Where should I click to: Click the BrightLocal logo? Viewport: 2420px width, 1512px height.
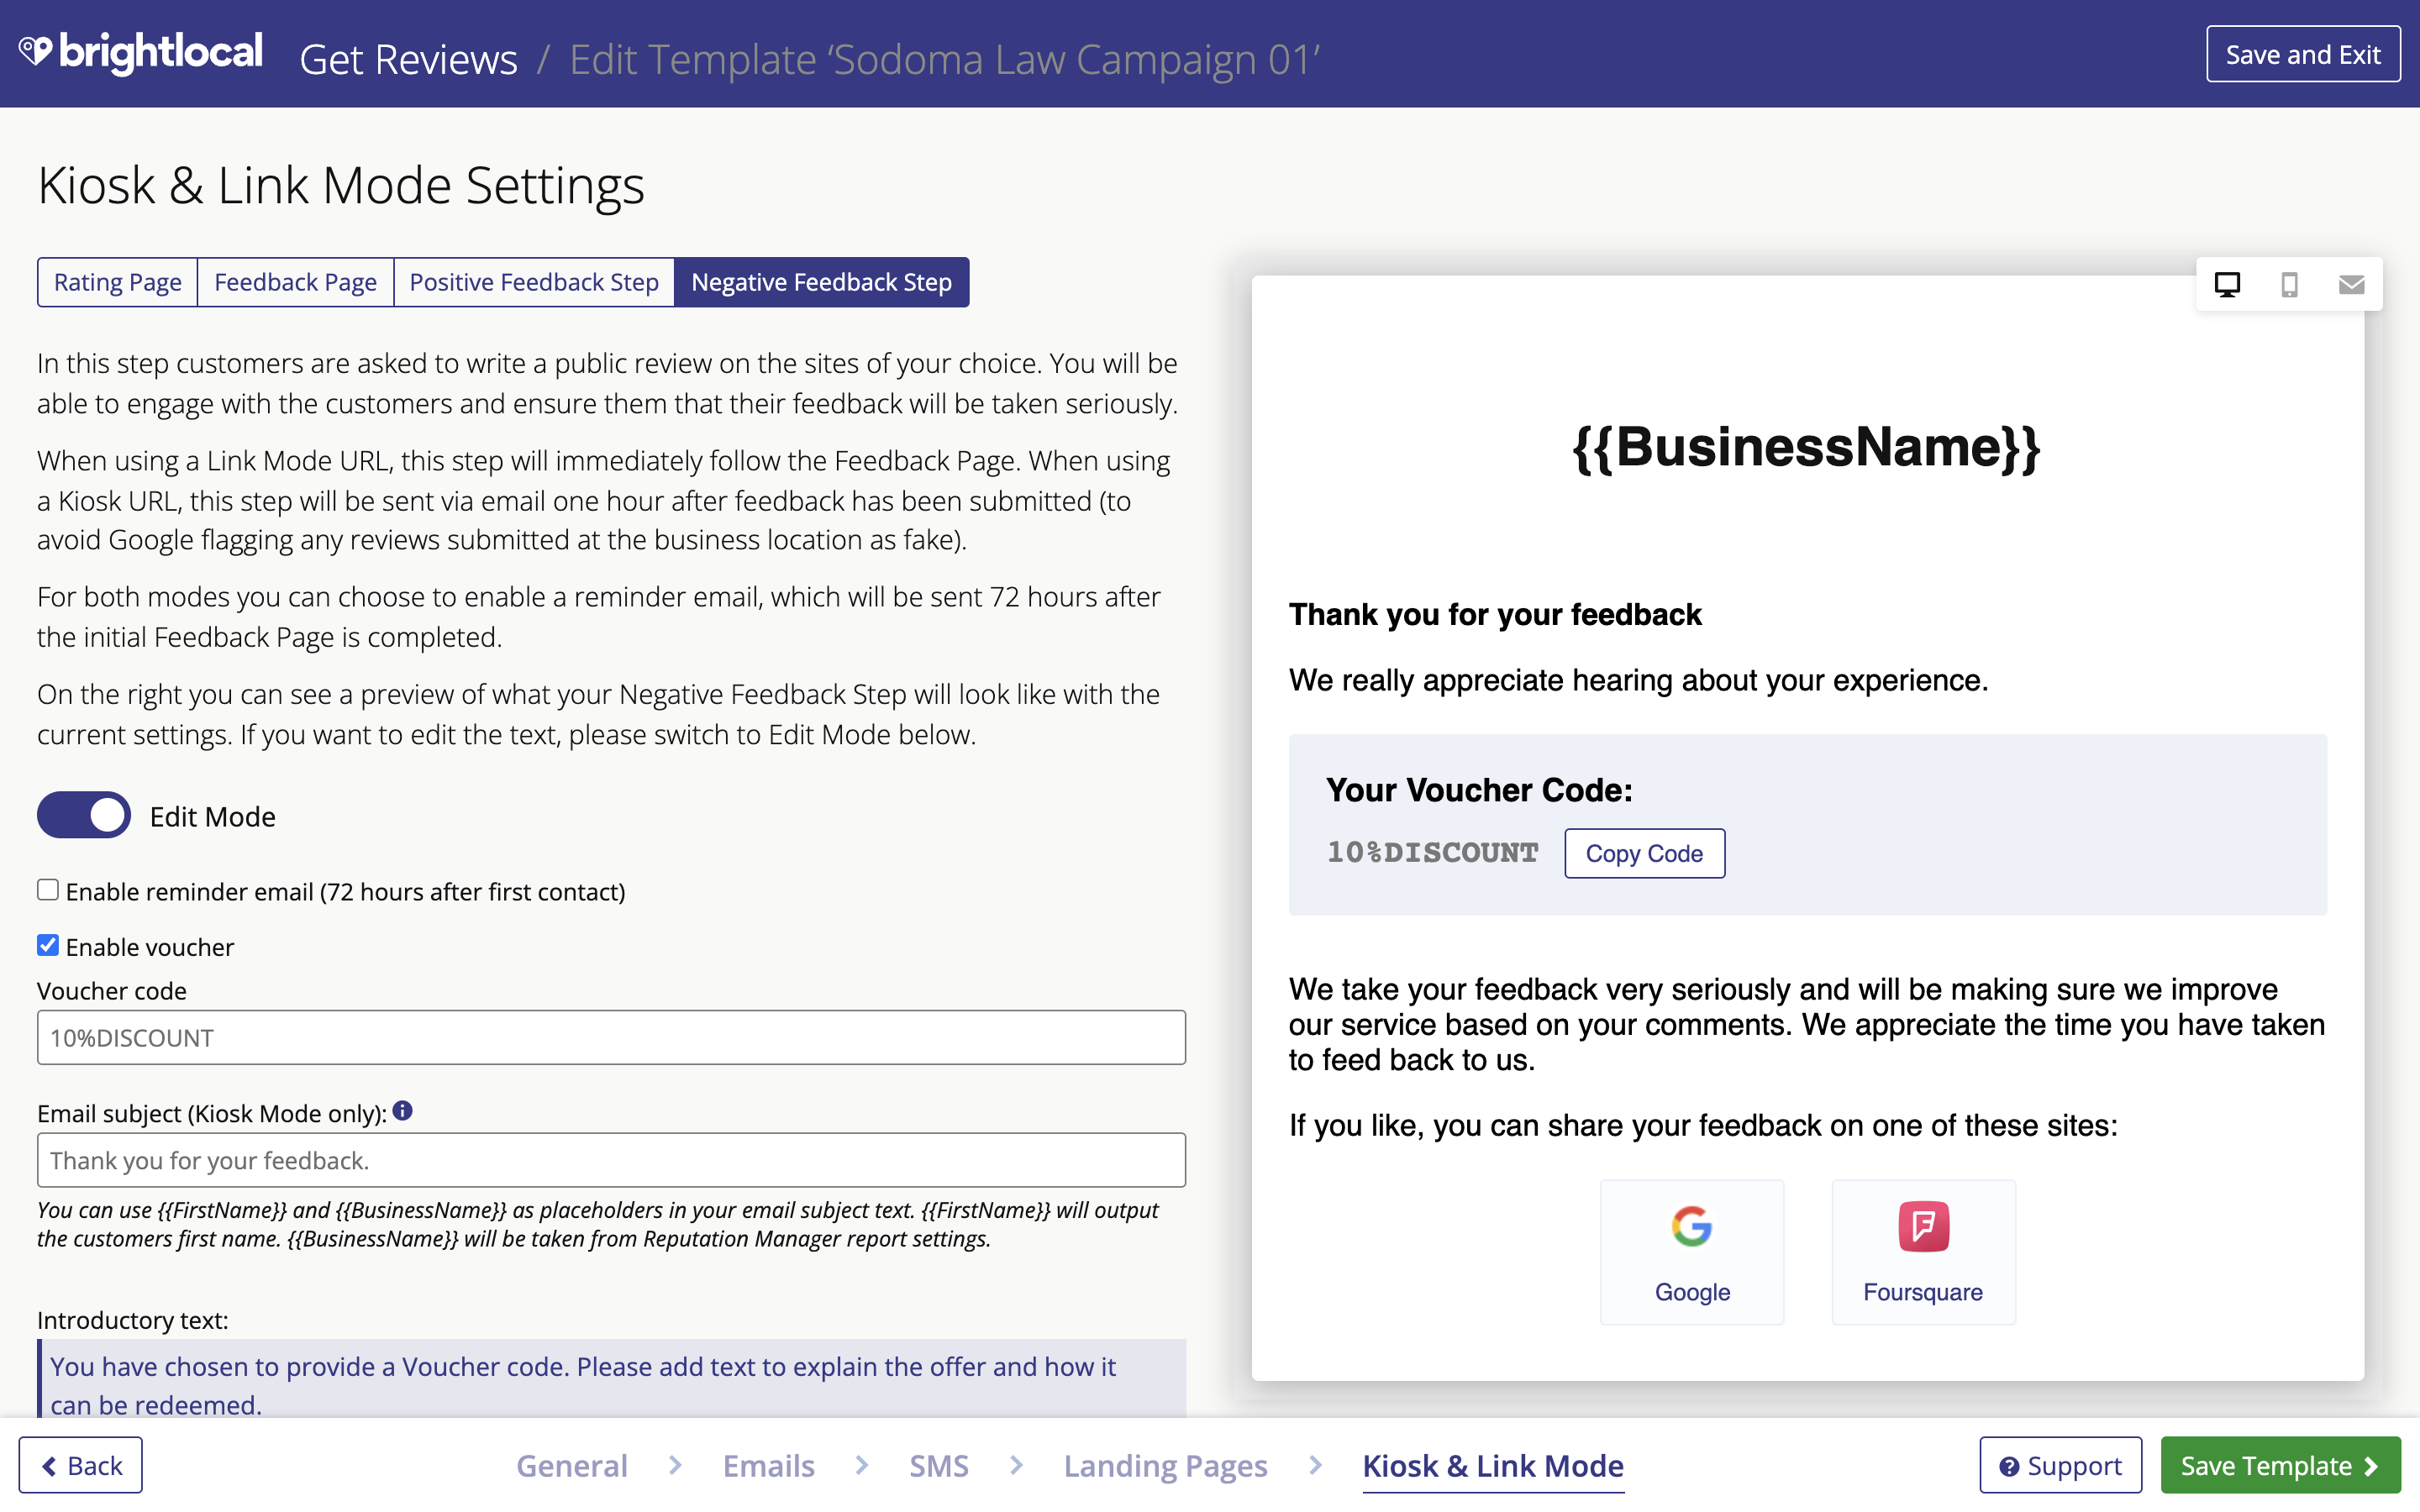(140, 53)
